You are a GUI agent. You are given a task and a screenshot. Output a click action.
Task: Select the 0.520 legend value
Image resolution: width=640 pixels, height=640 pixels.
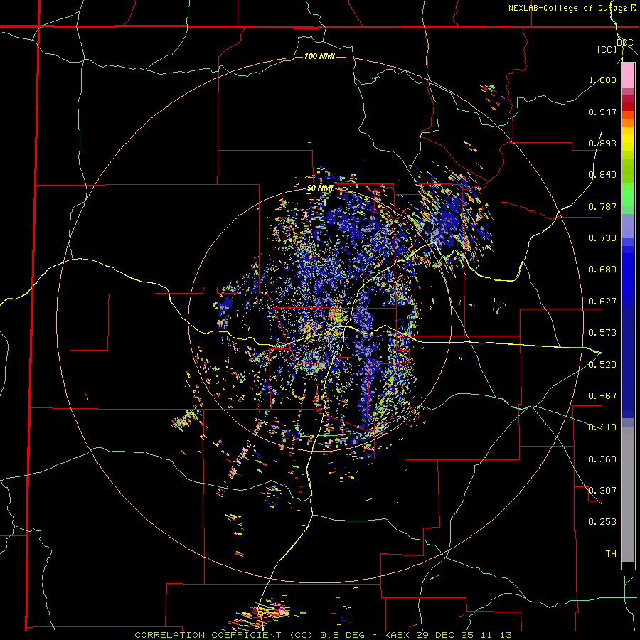(x=602, y=365)
